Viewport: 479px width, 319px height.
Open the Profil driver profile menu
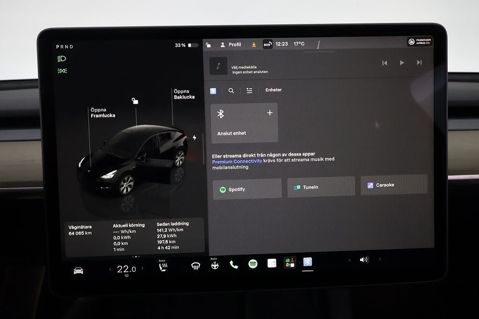pyautogui.click(x=231, y=44)
